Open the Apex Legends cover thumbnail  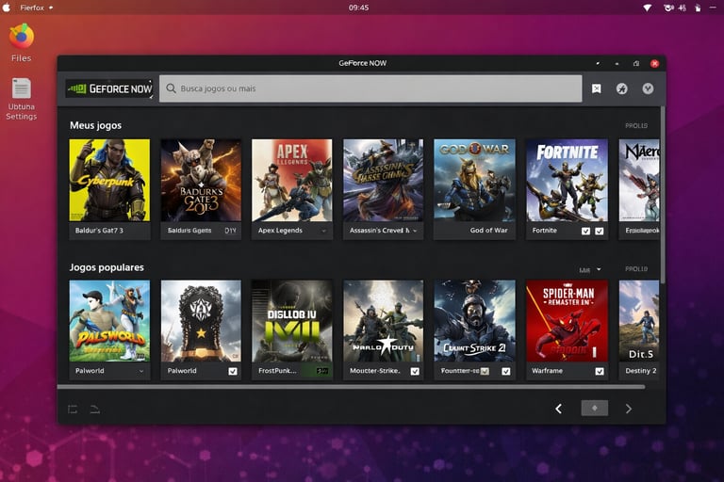[x=292, y=181]
